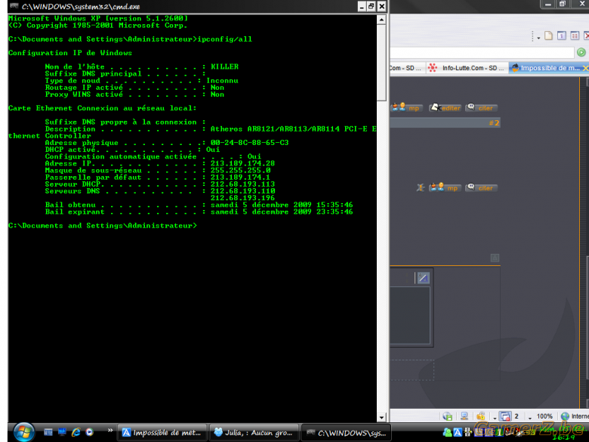Open popup blocker dropdown arrow in status bar
The width and height of the screenshot is (589, 442).
coord(495,418)
